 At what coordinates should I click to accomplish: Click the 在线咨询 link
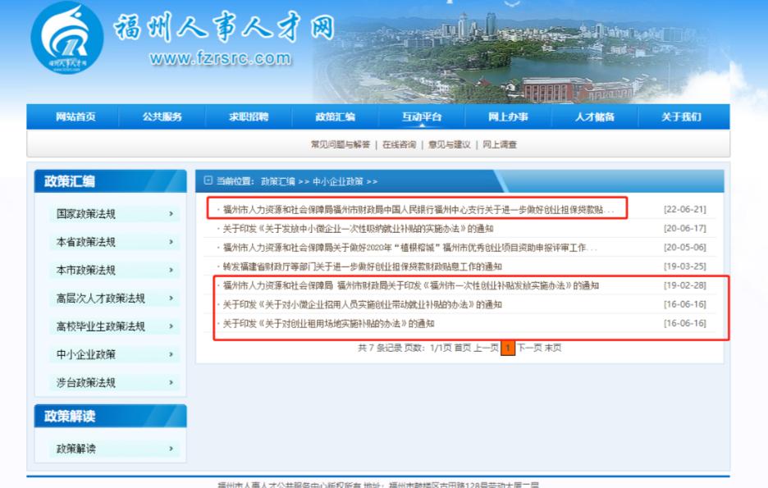click(x=396, y=143)
